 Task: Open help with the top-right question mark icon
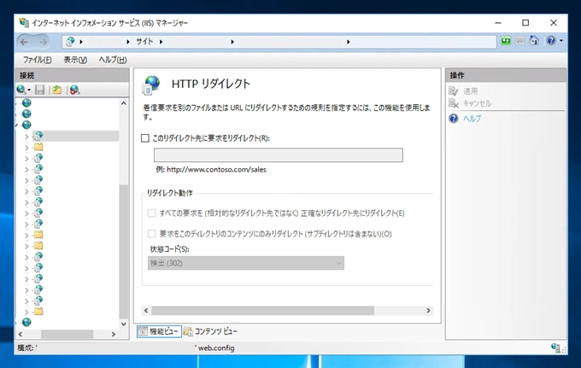click(551, 40)
